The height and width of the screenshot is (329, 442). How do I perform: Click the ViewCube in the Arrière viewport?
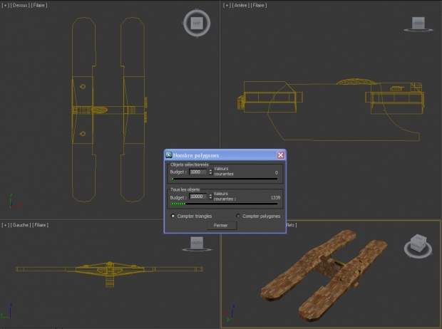[418, 23]
